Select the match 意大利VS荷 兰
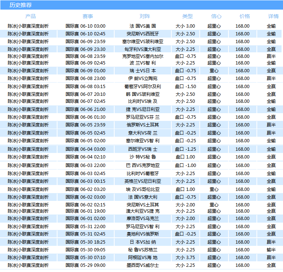This screenshot has width=283, height=272. tap(143, 133)
